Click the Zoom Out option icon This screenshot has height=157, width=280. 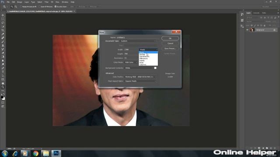point(16,7)
